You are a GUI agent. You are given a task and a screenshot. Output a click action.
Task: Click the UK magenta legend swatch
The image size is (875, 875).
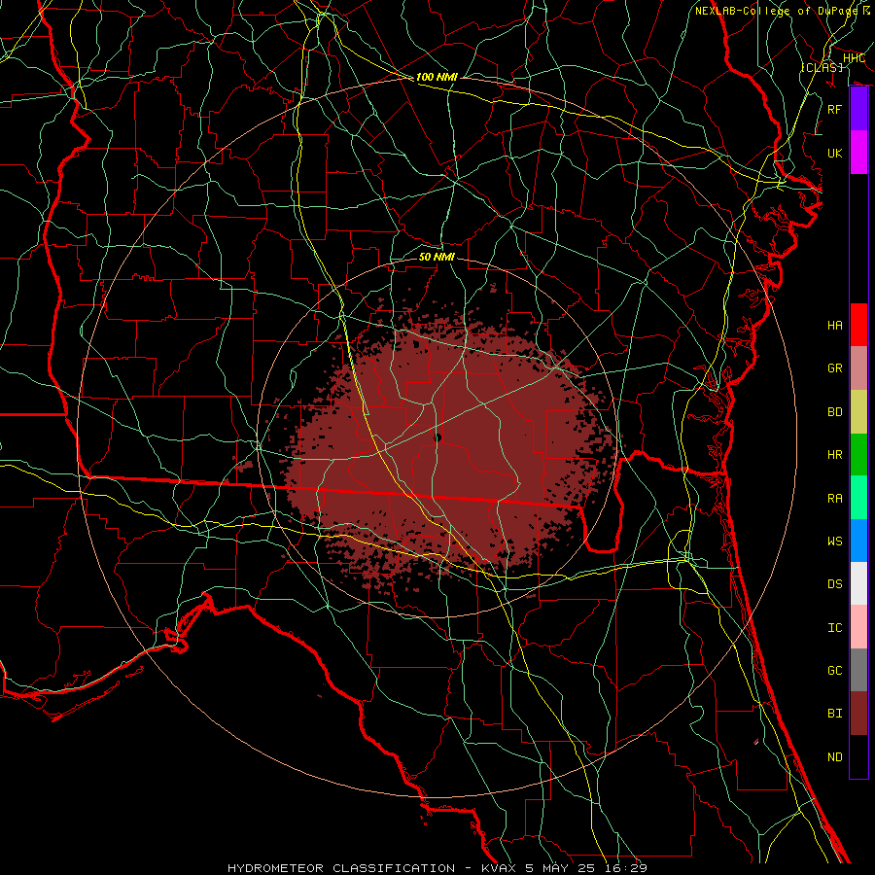click(858, 153)
